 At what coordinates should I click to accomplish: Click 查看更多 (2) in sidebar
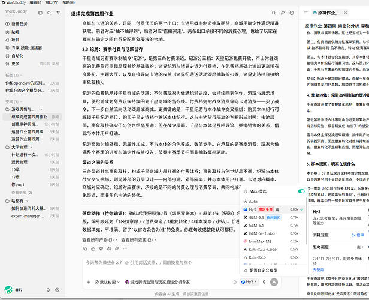22,193
